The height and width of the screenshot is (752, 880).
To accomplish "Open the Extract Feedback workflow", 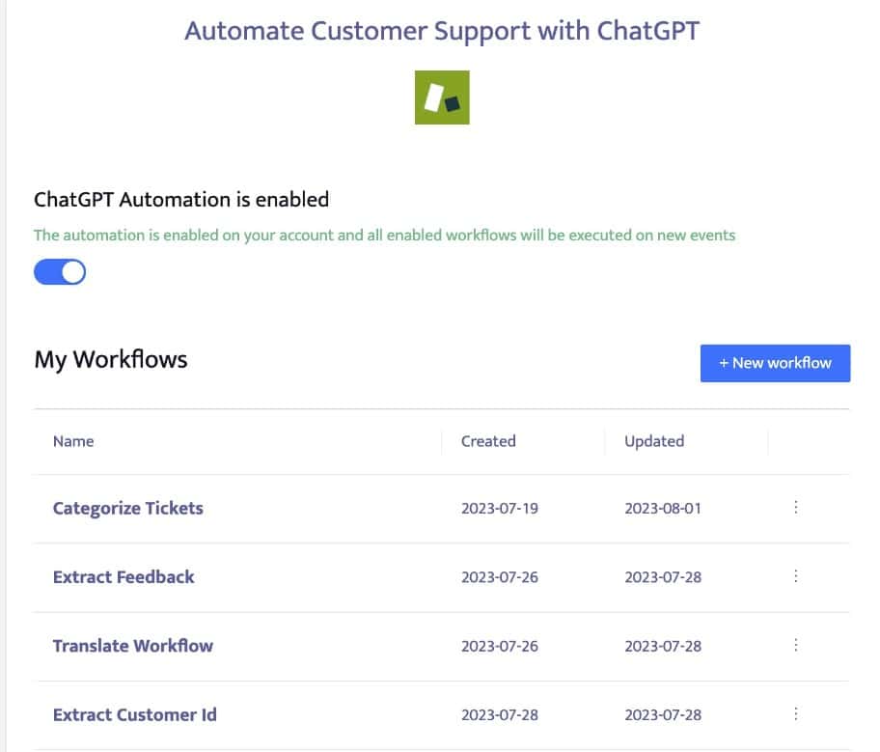I will [124, 576].
